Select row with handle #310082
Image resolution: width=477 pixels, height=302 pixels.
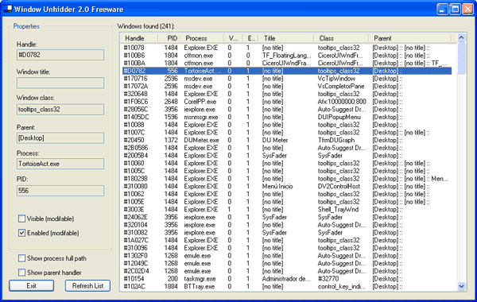click(287, 233)
